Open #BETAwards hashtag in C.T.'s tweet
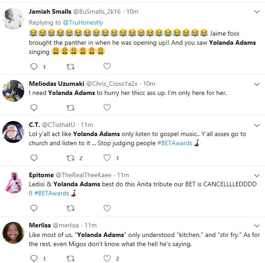This screenshot has width=265, height=263. 175,143
